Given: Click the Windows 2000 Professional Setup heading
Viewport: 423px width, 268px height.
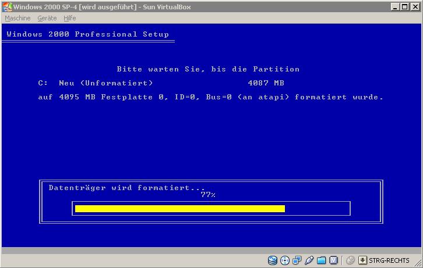Looking at the screenshot, I should pyautogui.click(x=87, y=34).
